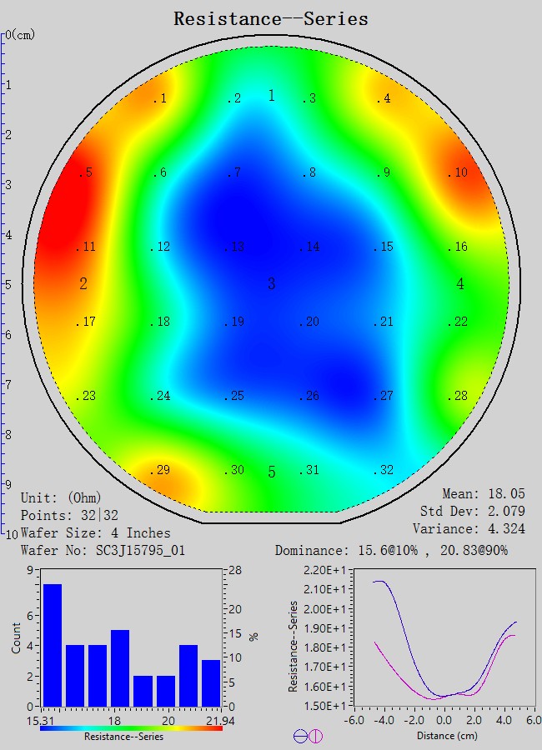Image resolution: width=542 pixels, height=750 pixels.
Task: Pick measurement point .14 in blue region
Action: (309, 247)
